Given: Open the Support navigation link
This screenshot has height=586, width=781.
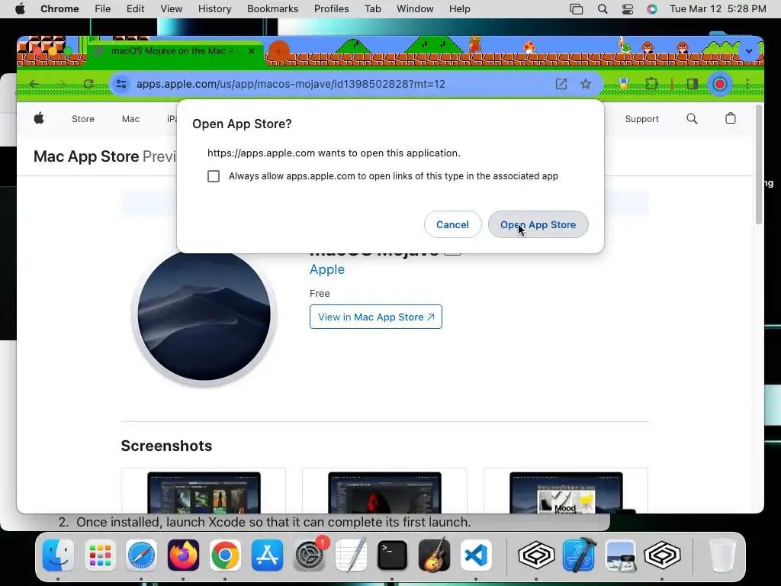Looking at the screenshot, I should pyautogui.click(x=641, y=119).
